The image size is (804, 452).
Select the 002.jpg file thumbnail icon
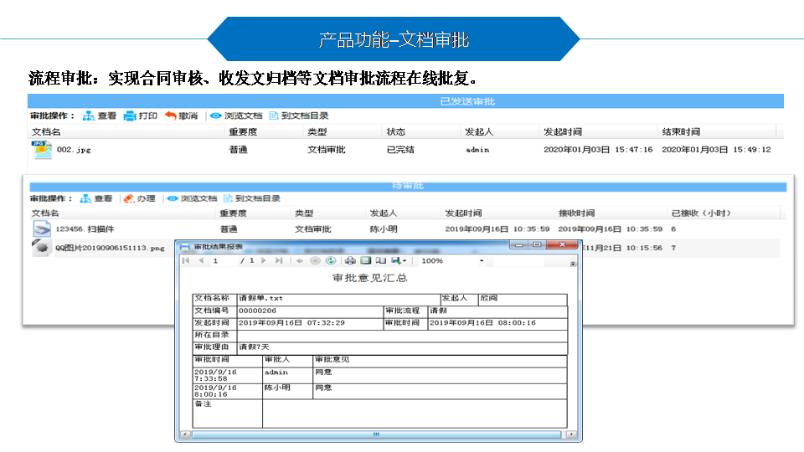[42, 150]
